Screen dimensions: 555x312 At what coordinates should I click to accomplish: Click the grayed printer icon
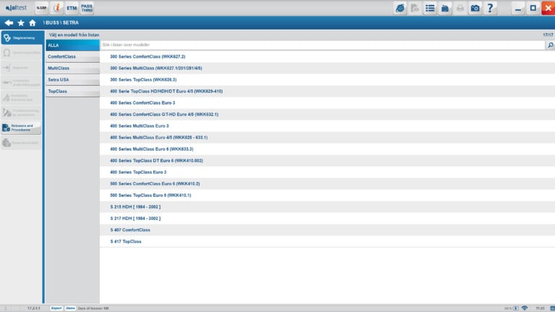click(460, 8)
